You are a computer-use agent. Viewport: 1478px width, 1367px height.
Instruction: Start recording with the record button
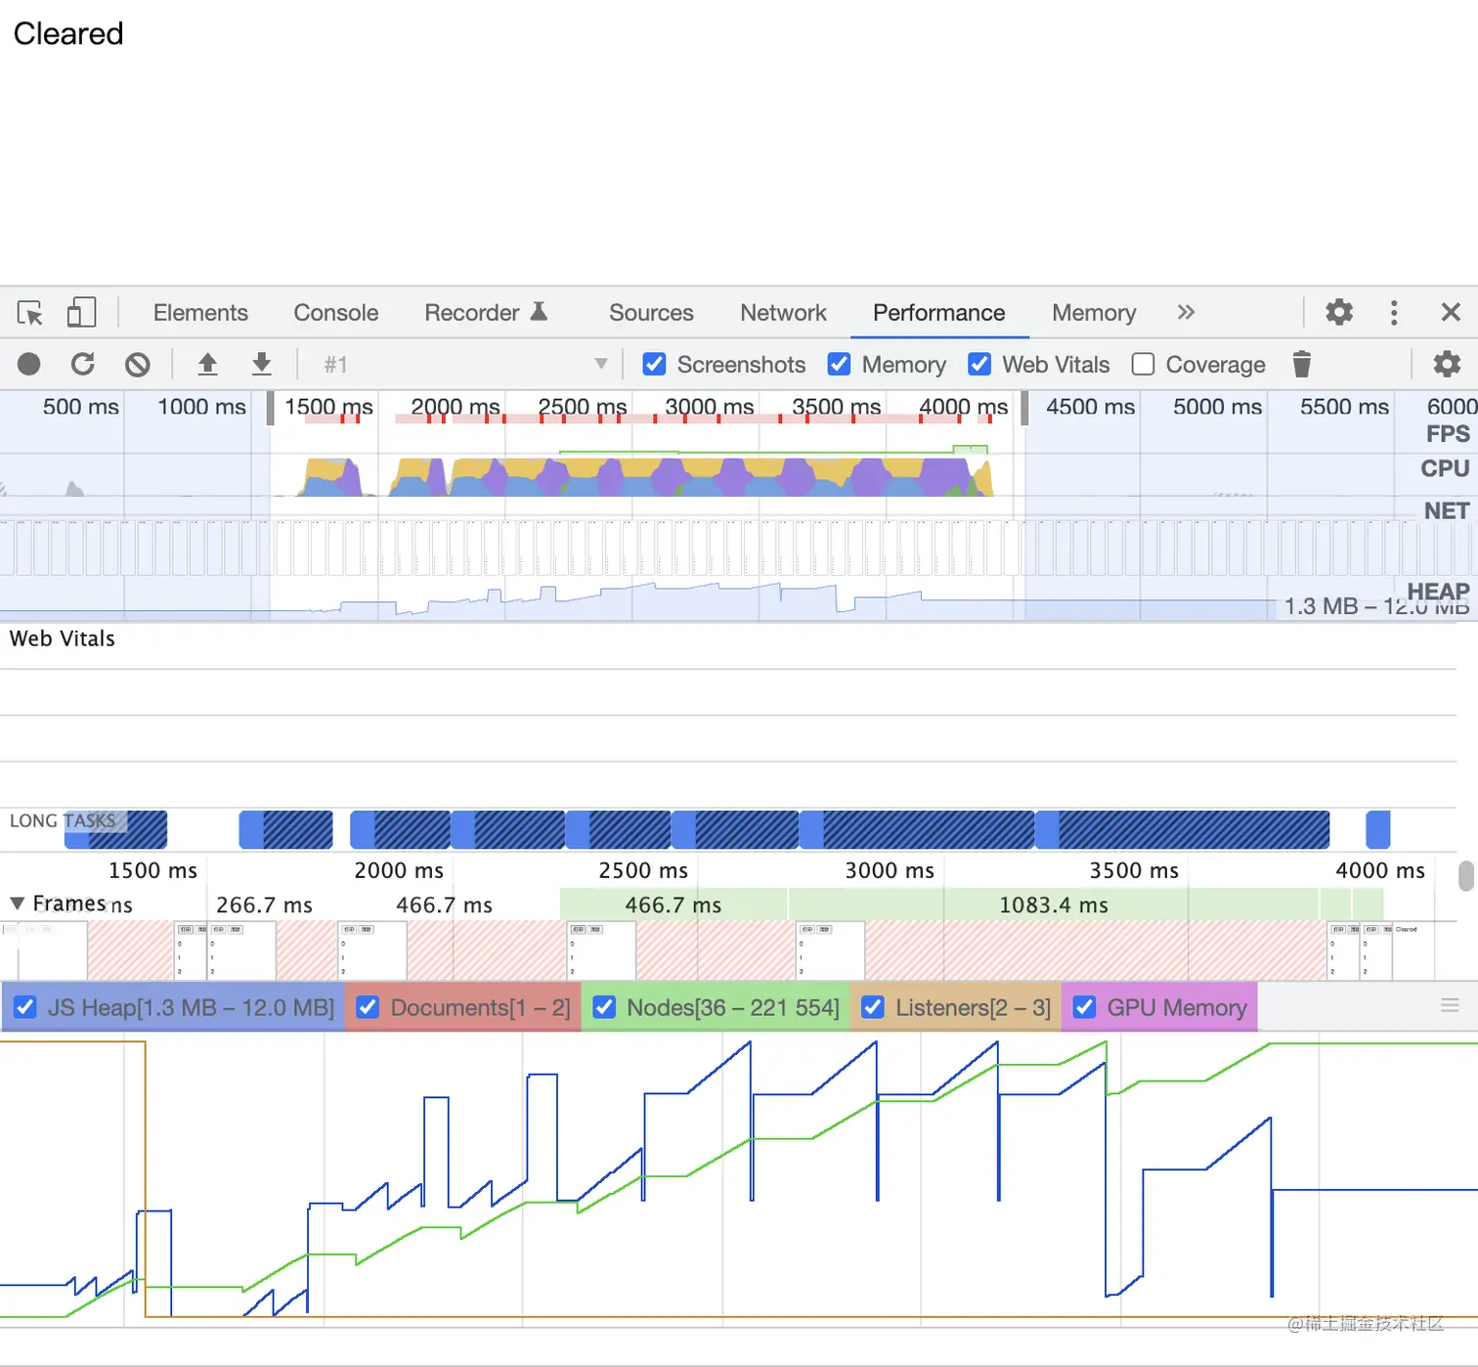click(x=29, y=365)
